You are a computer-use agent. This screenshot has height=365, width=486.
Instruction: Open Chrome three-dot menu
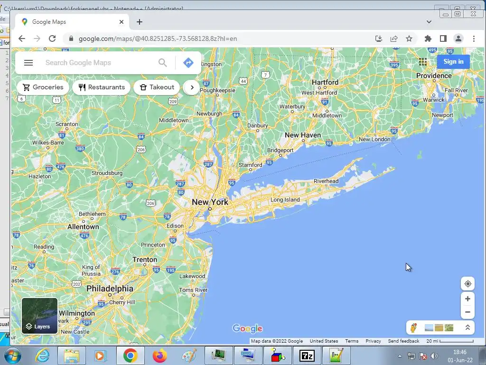(474, 38)
